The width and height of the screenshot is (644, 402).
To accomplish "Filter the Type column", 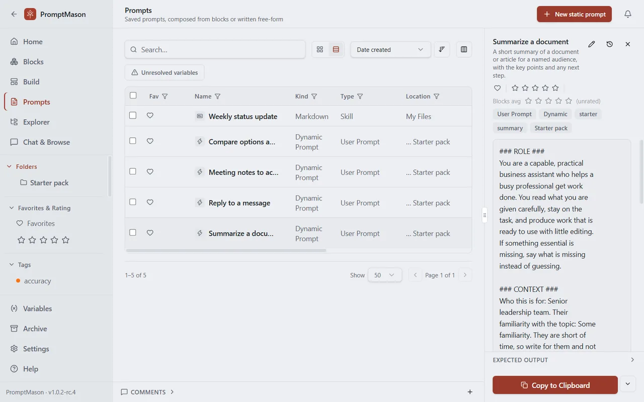I will (360, 96).
